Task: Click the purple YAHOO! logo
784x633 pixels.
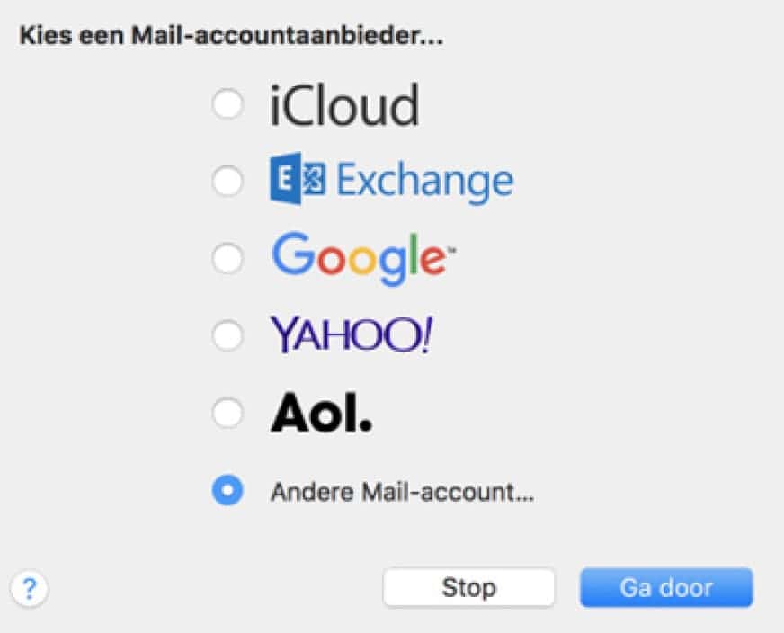Action: 352,335
